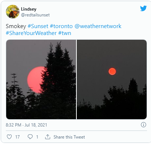Screen dimensions: 151x144
Task: View the large pink sun photo
Action: click(x=41, y=79)
